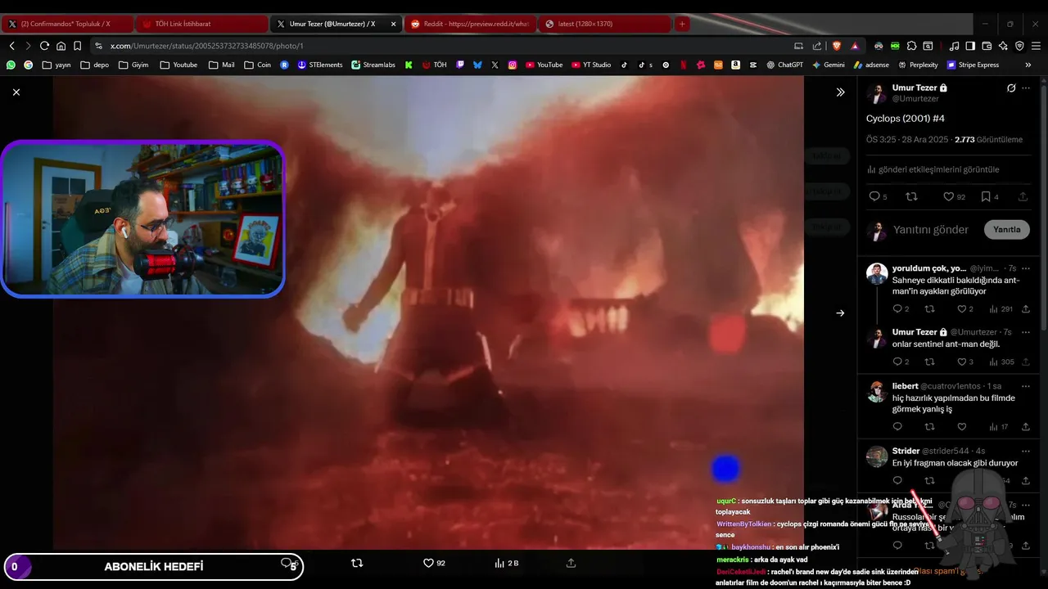1048x589 pixels.
Task: Open the Giyim bookmarks folder
Action: coord(133,65)
